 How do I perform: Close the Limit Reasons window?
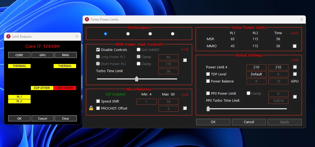77,36
